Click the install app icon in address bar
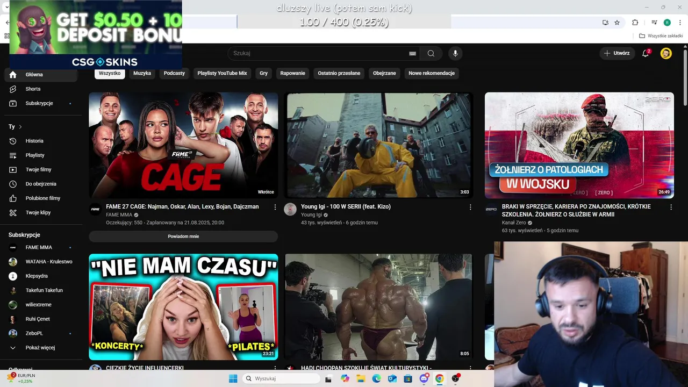This screenshot has height=387, width=688. (x=605, y=23)
